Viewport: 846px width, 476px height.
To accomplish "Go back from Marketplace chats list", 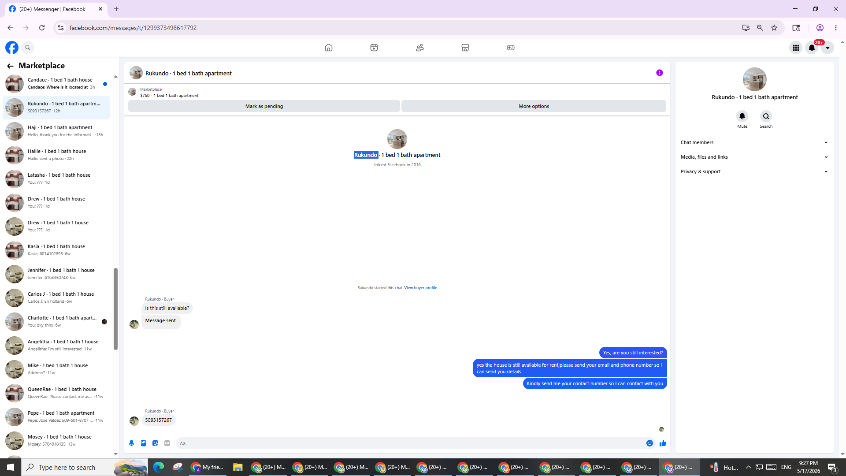I will pos(10,66).
